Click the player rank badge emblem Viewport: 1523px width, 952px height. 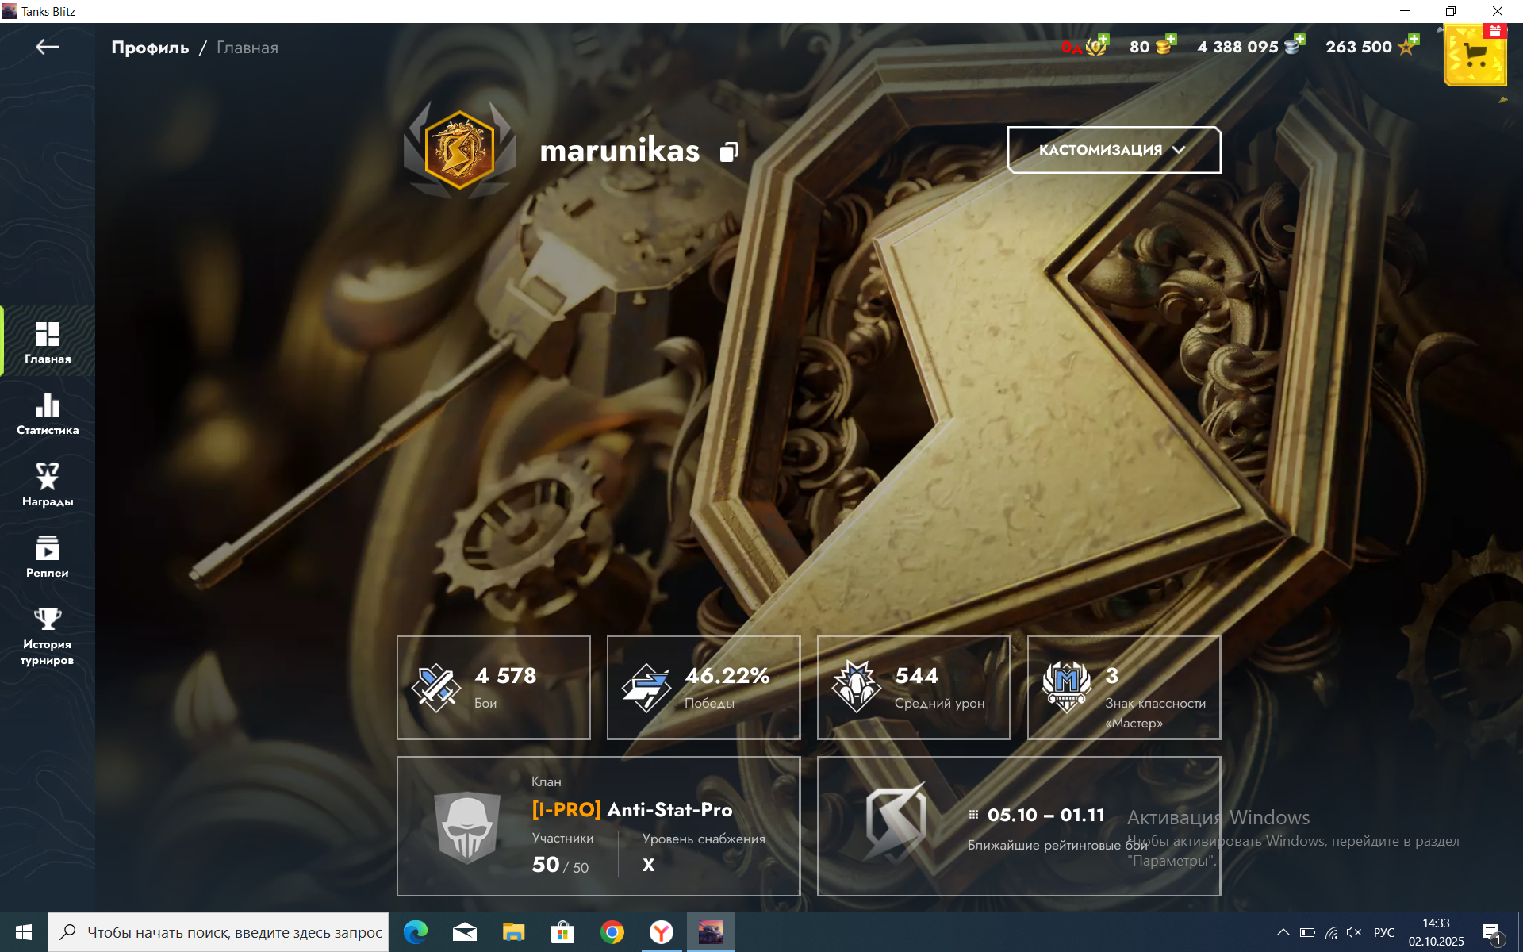(x=459, y=150)
